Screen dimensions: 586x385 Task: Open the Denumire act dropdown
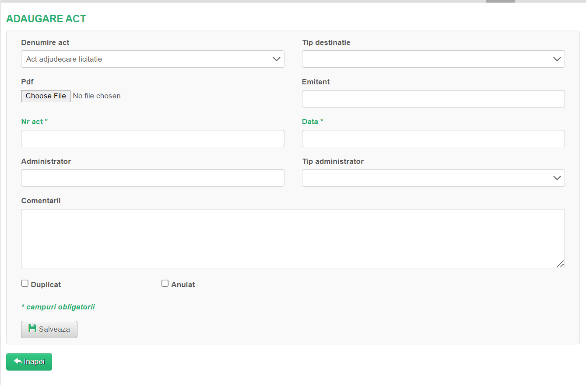(152, 59)
